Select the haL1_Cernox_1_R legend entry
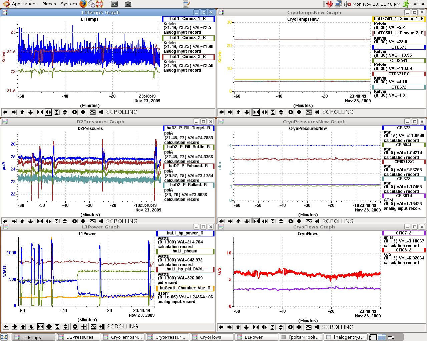The image size is (427, 341). (188, 19)
